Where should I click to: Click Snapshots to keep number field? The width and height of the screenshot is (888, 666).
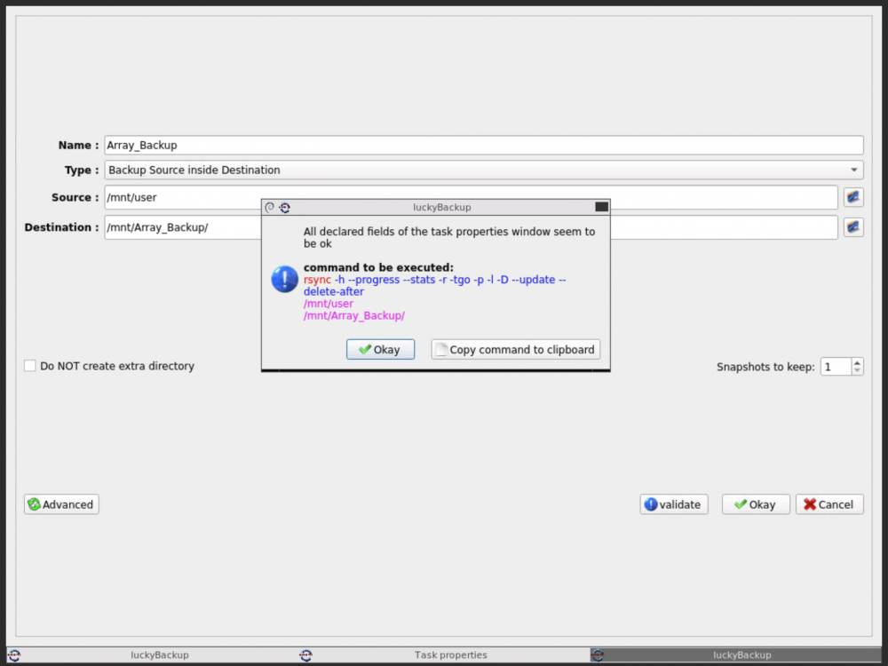(836, 367)
